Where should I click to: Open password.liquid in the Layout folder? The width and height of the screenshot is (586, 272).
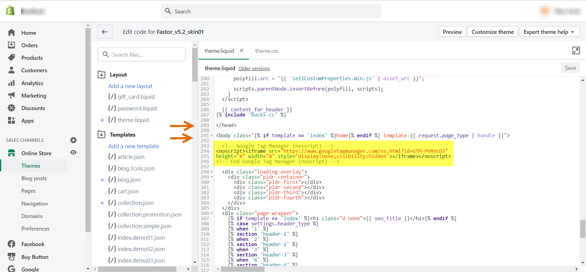point(137,108)
